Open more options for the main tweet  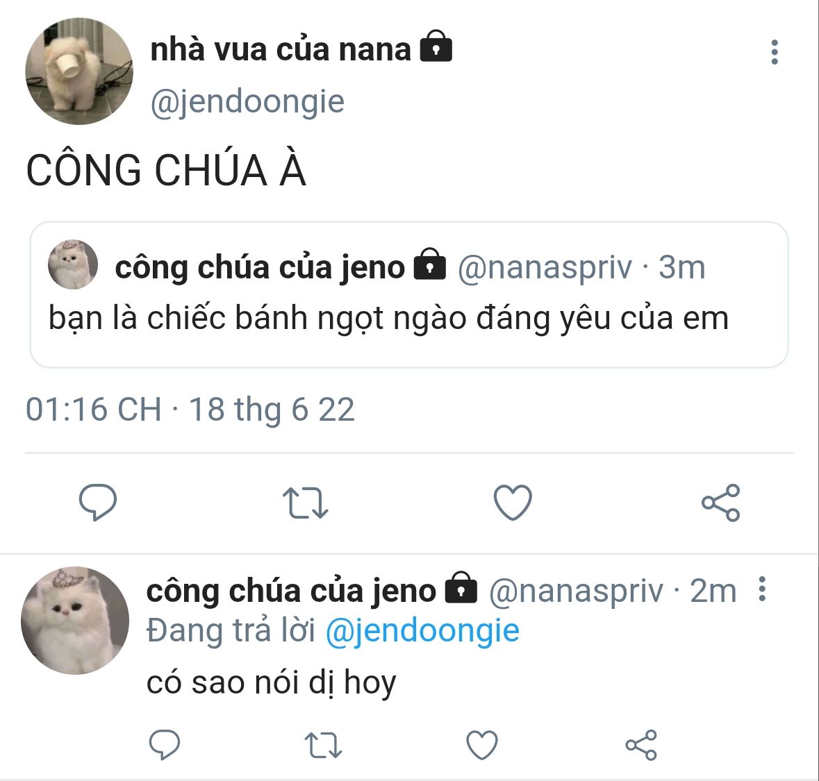tap(774, 52)
